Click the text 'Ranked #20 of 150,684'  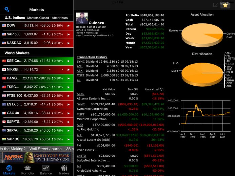[91, 27]
